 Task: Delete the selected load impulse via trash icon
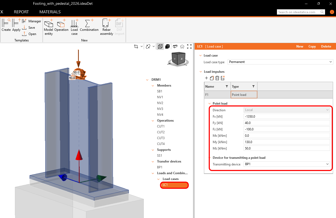click(x=217, y=78)
